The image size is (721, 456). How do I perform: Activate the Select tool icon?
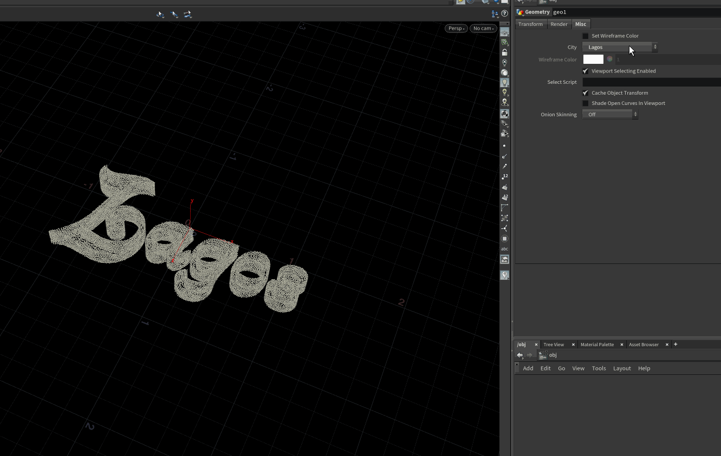(x=174, y=14)
